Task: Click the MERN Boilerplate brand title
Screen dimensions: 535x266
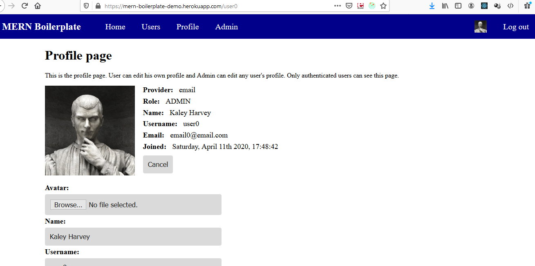Action: pos(42,27)
